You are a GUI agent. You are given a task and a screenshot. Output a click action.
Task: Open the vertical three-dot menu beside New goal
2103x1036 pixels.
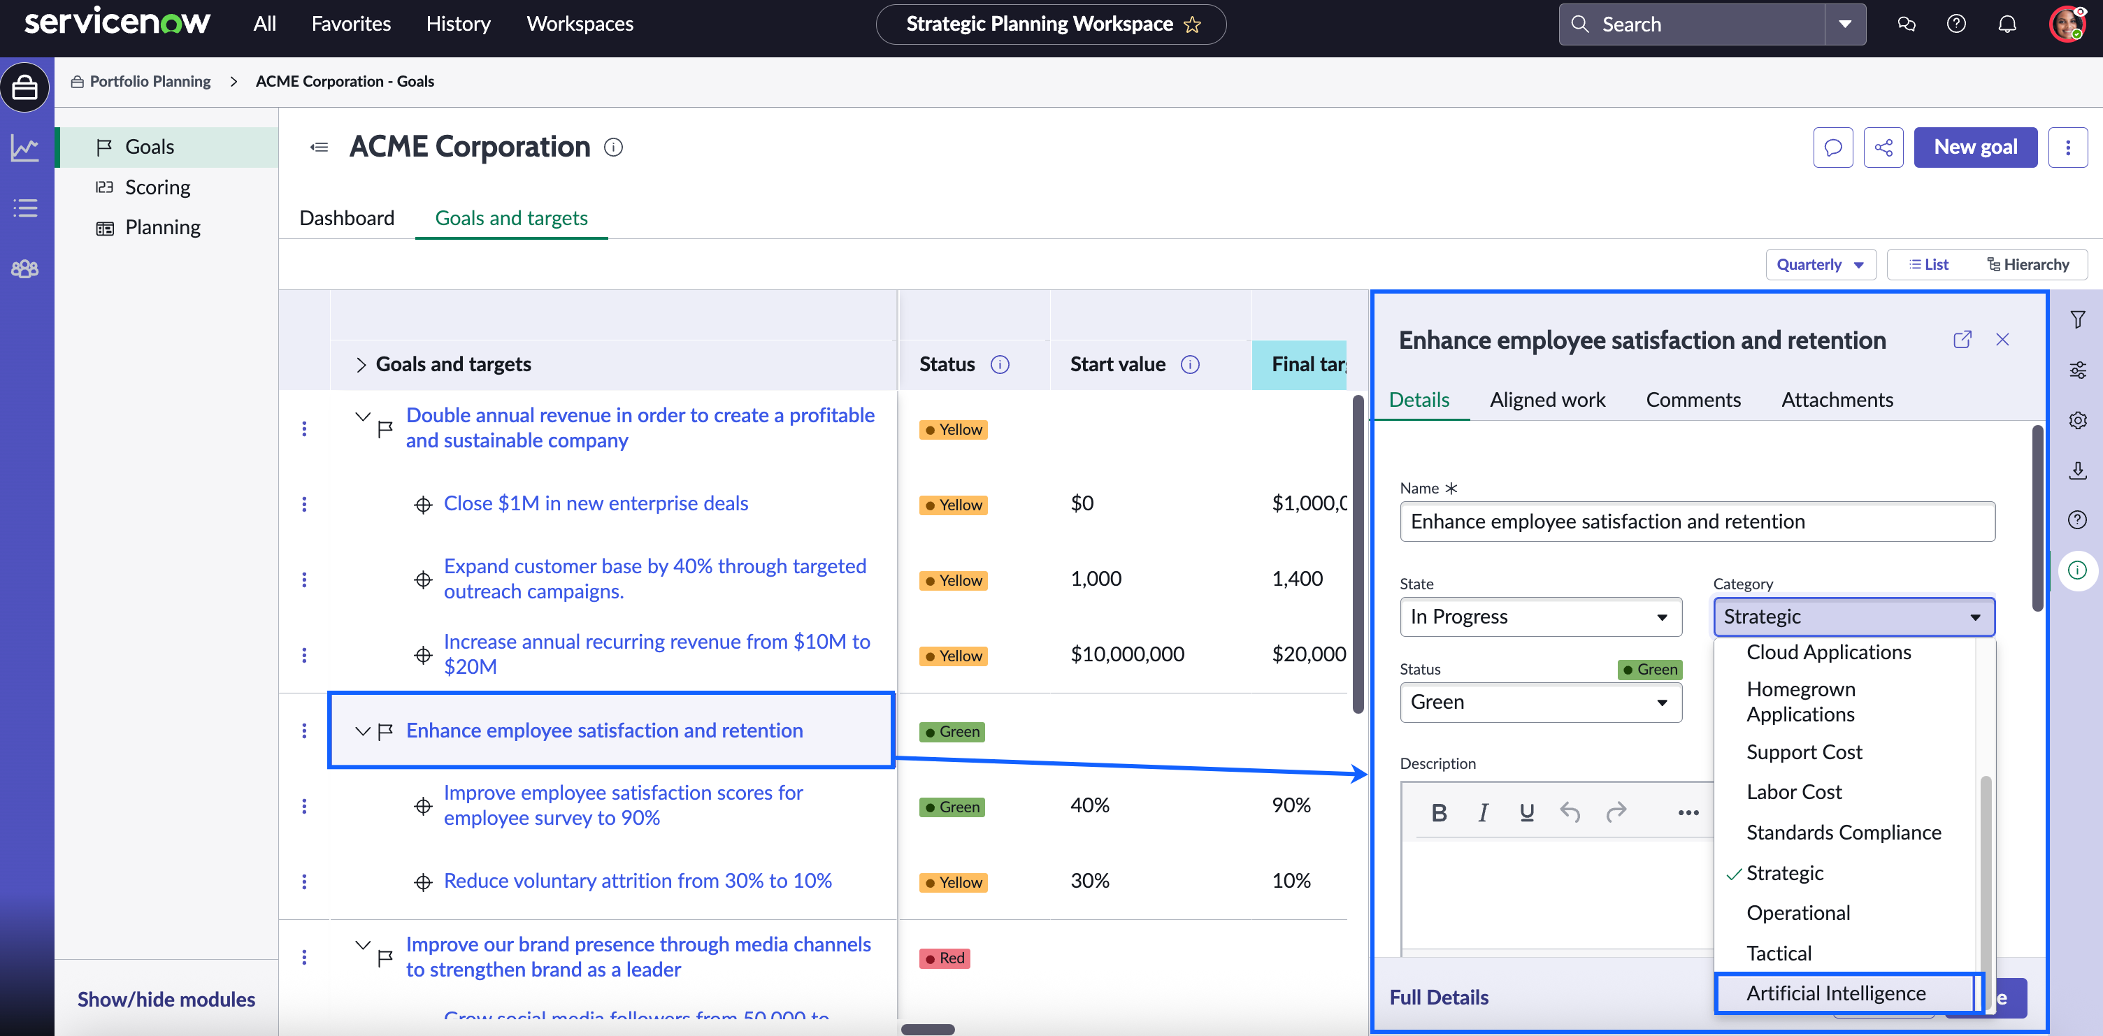pyautogui.click(x=2068, y=147)
